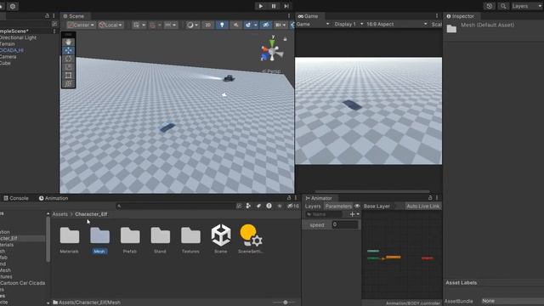Select Cube in Hierarchy

[x=5, y=63]
